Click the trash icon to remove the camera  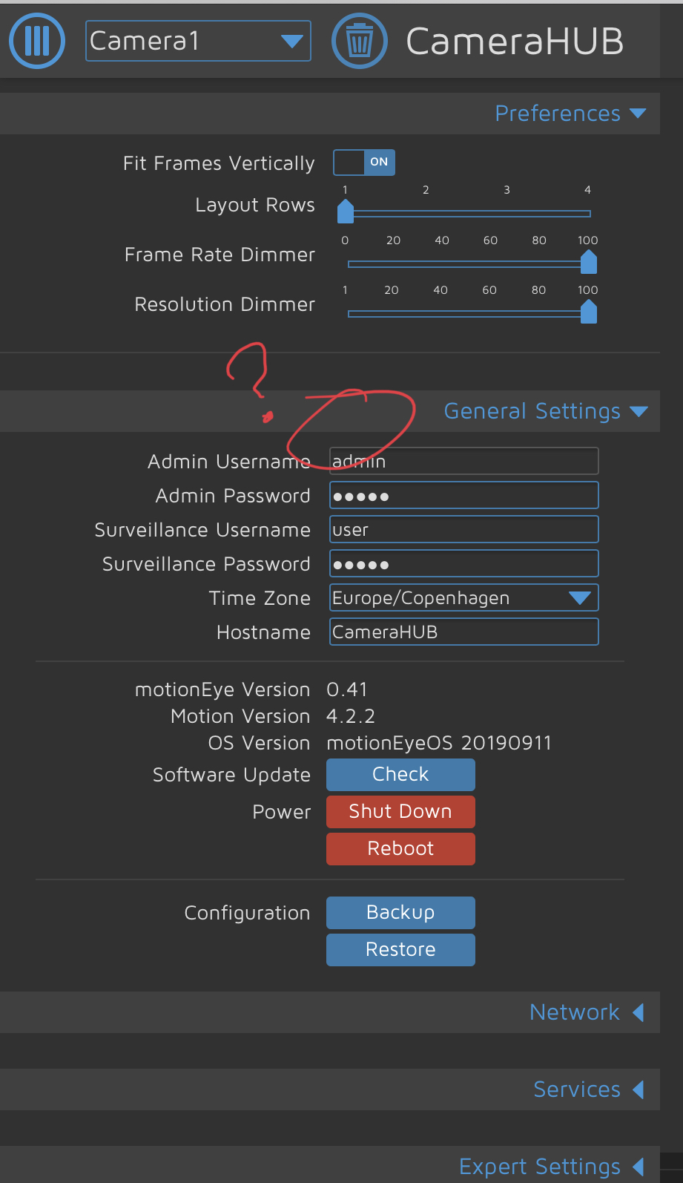(359, 41)
